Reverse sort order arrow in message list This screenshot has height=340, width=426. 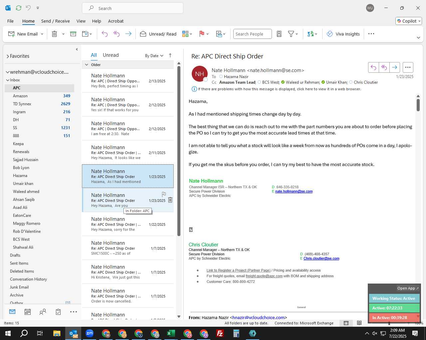coord(170,55)
